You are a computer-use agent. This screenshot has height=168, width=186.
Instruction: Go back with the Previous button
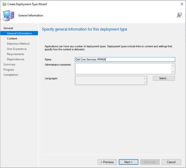[107, 162]
